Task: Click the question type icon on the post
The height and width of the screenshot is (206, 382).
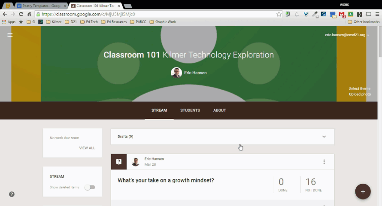Action: tap(119, 162)
